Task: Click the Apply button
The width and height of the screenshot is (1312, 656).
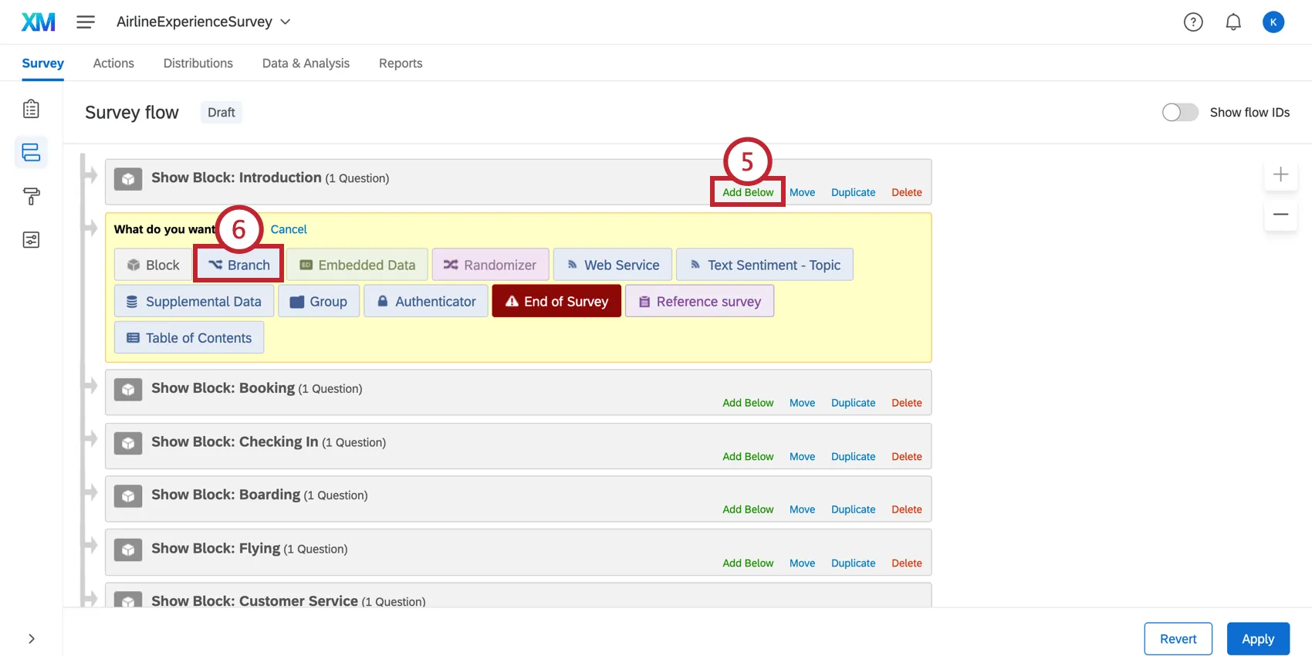Action: coord(1257,638)
